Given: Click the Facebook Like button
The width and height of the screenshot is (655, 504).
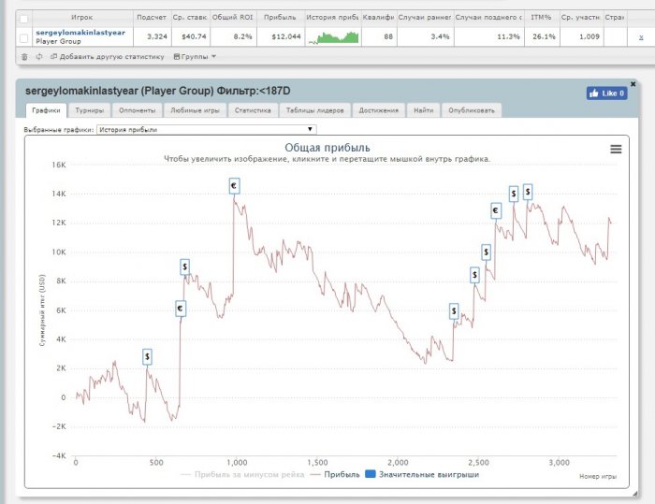Looking at the screenshot, I should pos(606,94).
